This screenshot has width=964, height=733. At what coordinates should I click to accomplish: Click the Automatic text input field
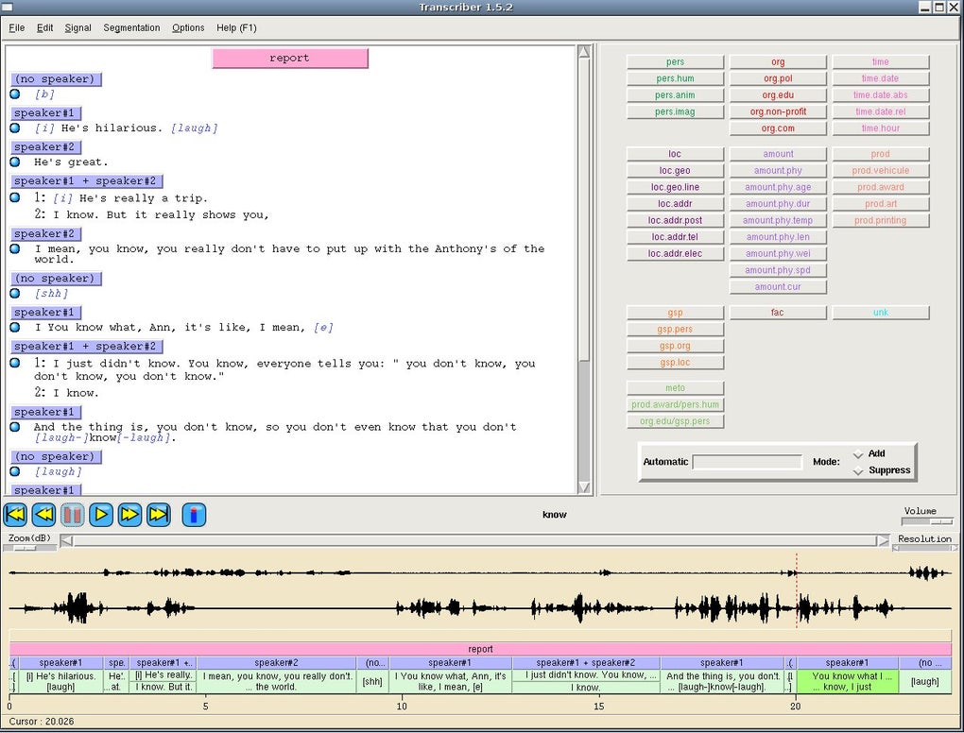tap(747, 462)
